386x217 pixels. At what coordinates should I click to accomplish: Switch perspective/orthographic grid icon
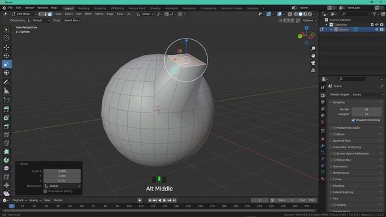[313, 70]
